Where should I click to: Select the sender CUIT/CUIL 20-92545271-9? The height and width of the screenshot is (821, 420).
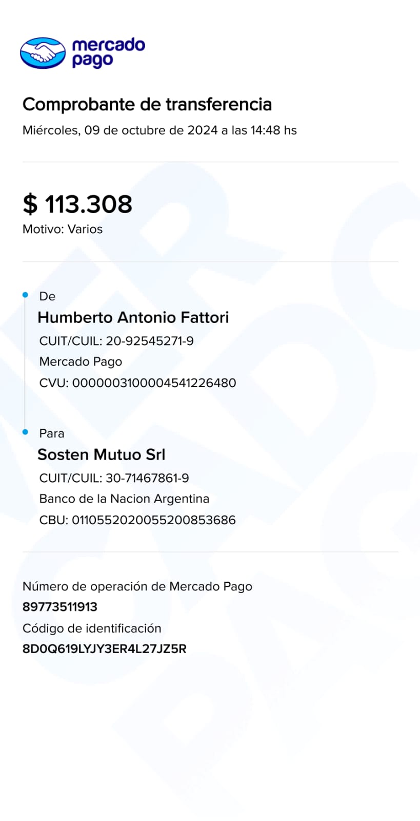116,341
